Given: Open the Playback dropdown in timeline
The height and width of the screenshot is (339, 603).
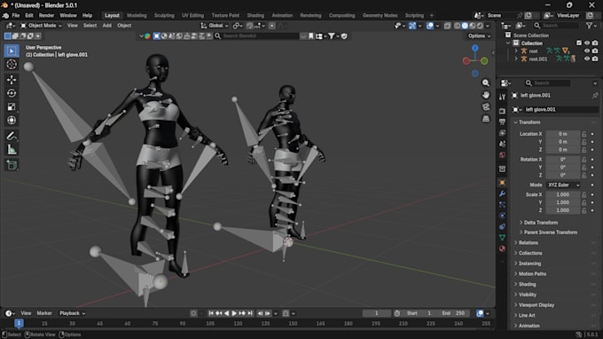Looking at the screenshot, I should 72,313.
